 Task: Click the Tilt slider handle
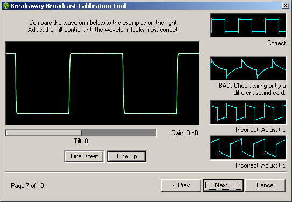pos(44,133)
